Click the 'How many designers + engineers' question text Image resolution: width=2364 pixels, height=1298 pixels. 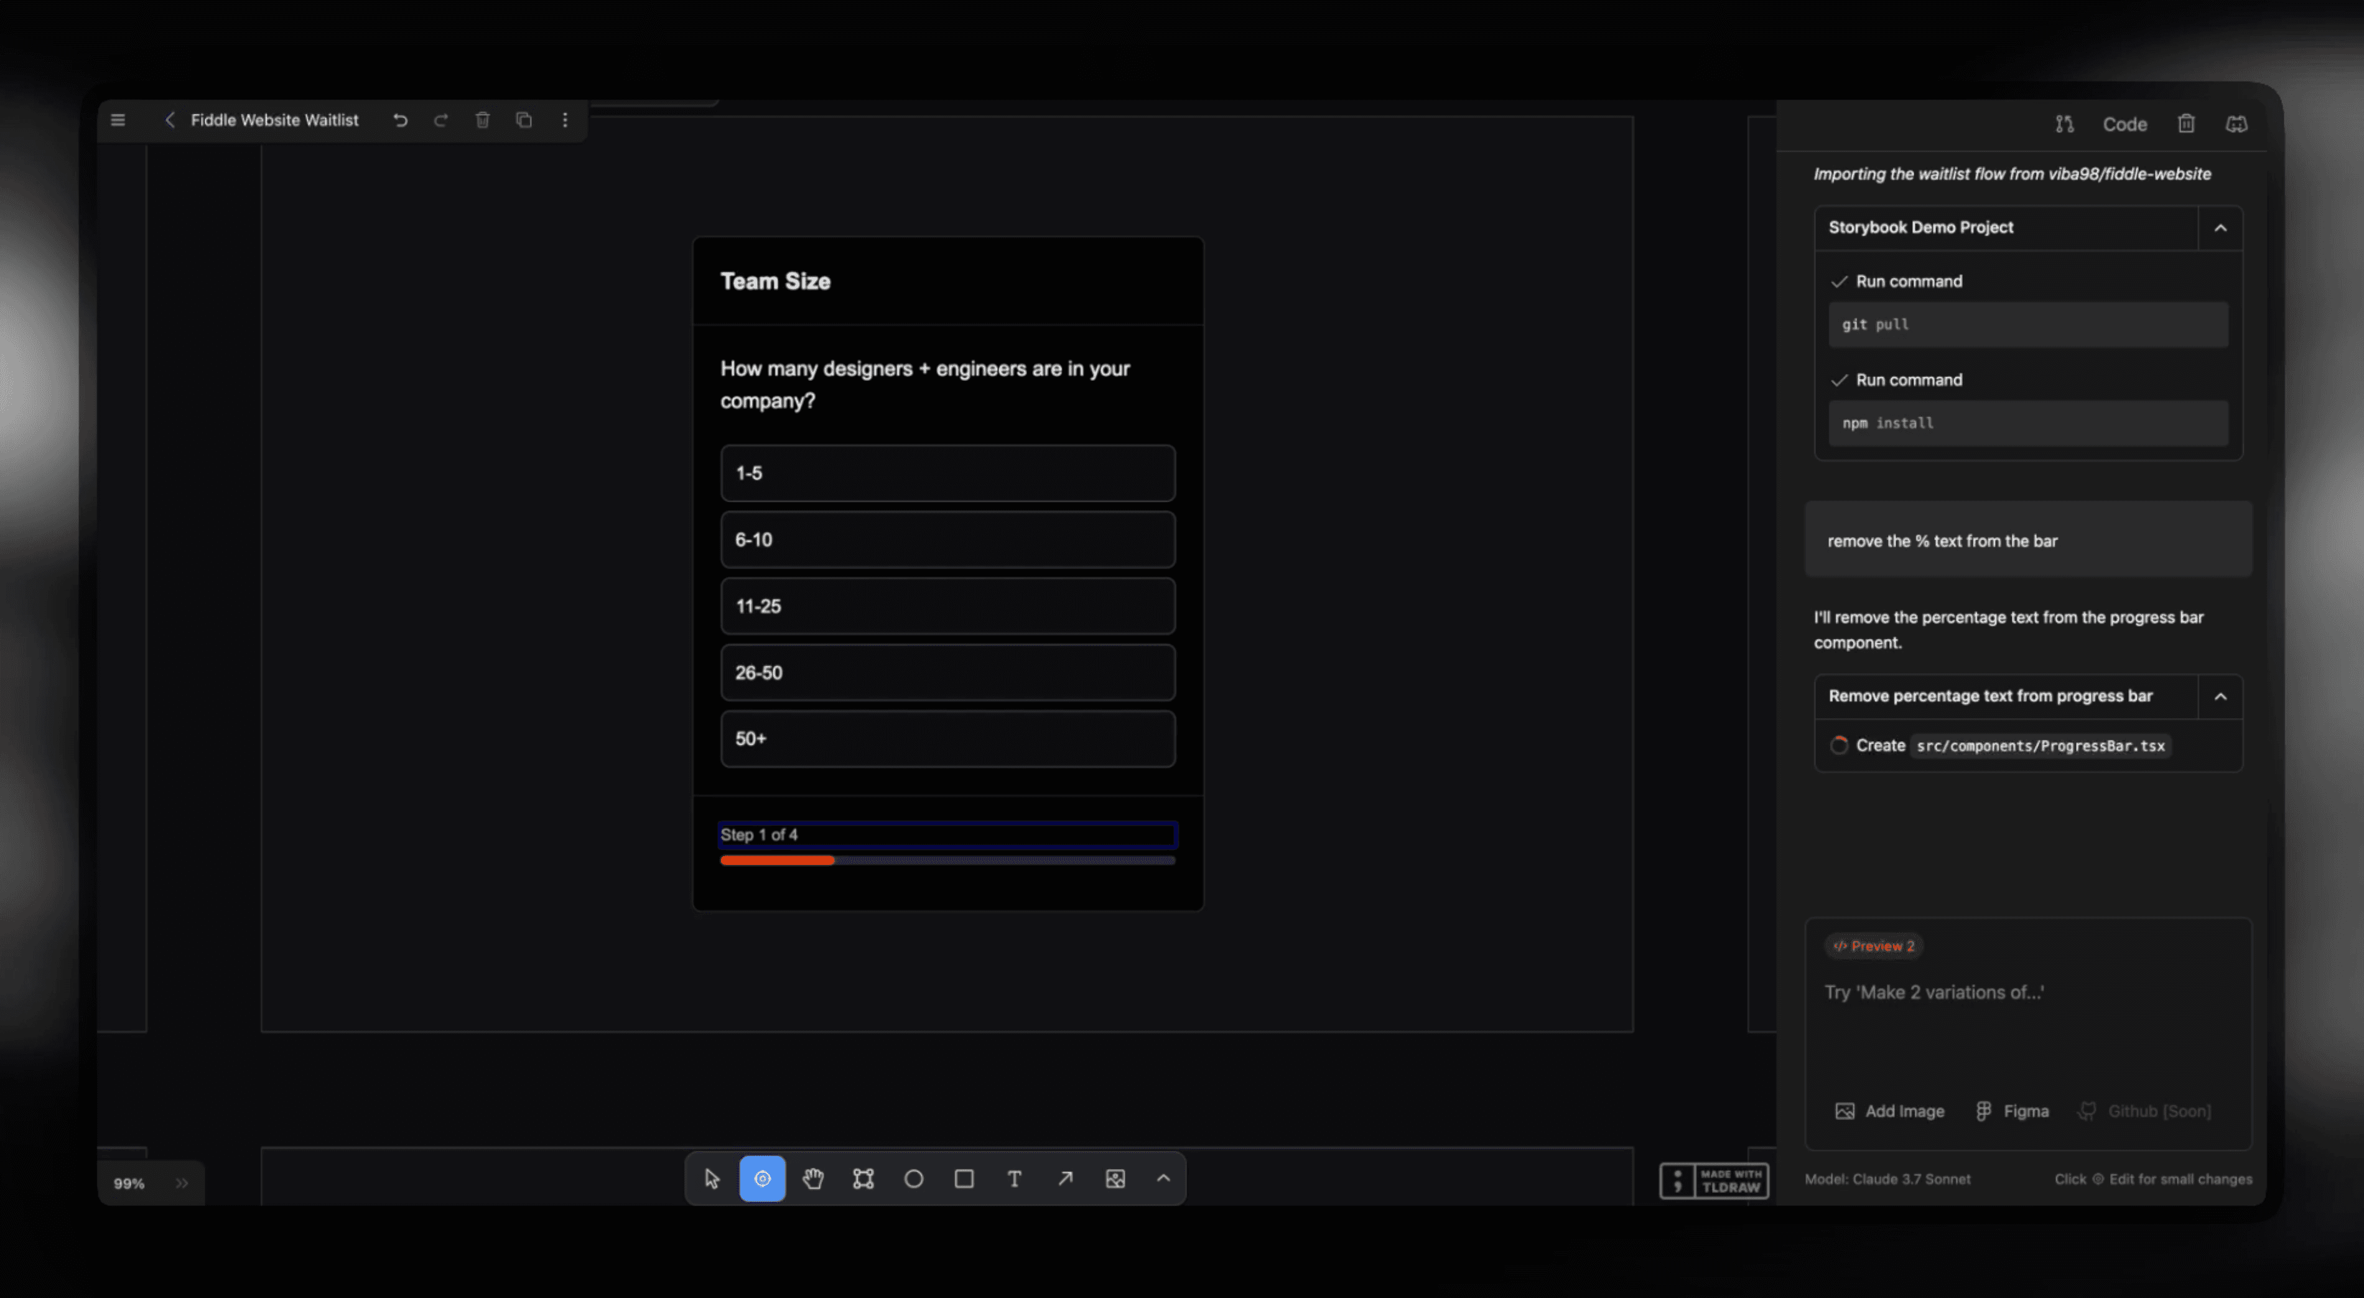(925, 385)
